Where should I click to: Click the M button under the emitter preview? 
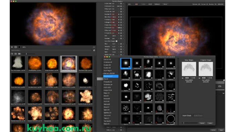coord(12,47)
